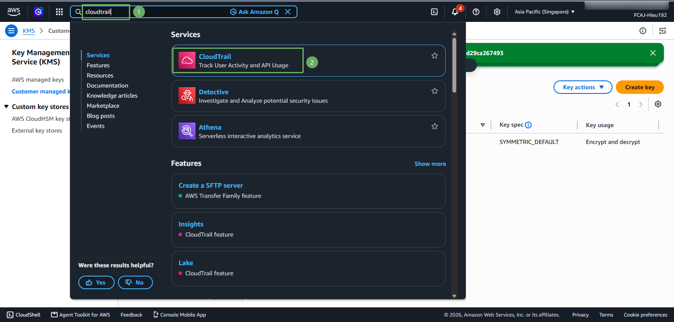Click the Amazon Q icon in top bar
Viewport: 674px width, 322px height.
click(x=38, y=12)
